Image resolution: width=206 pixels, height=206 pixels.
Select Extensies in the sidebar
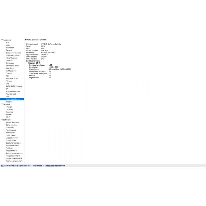coord(10,127)
